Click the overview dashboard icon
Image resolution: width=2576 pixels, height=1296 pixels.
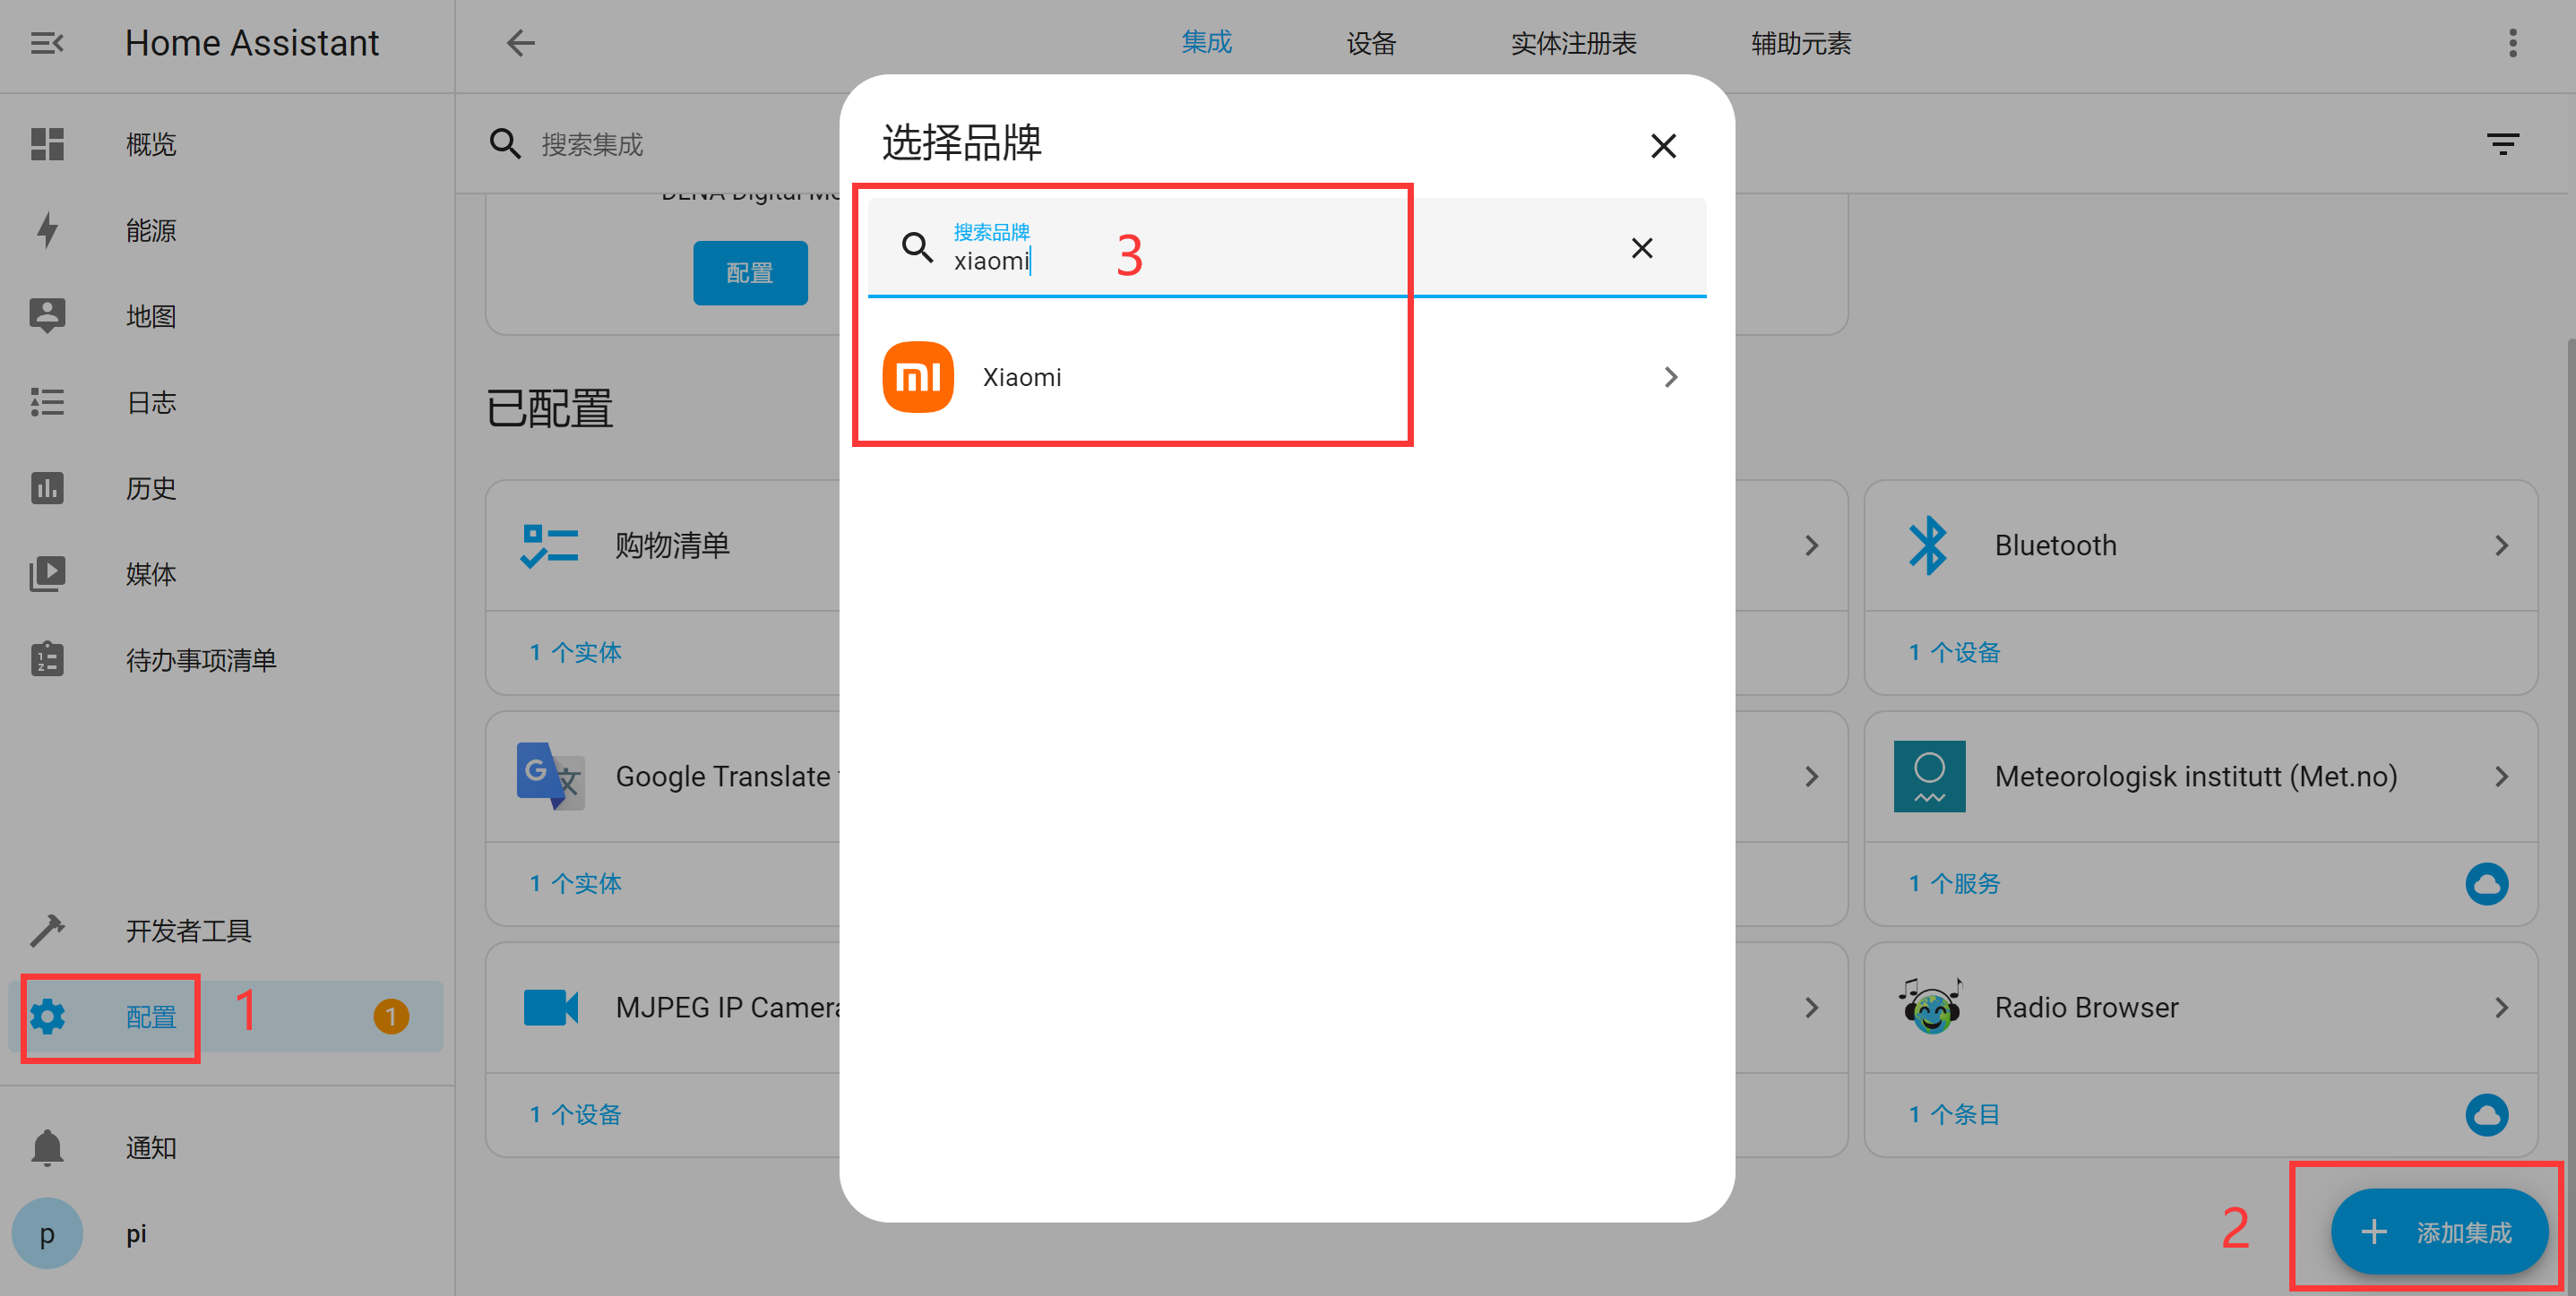coord(47,144)
